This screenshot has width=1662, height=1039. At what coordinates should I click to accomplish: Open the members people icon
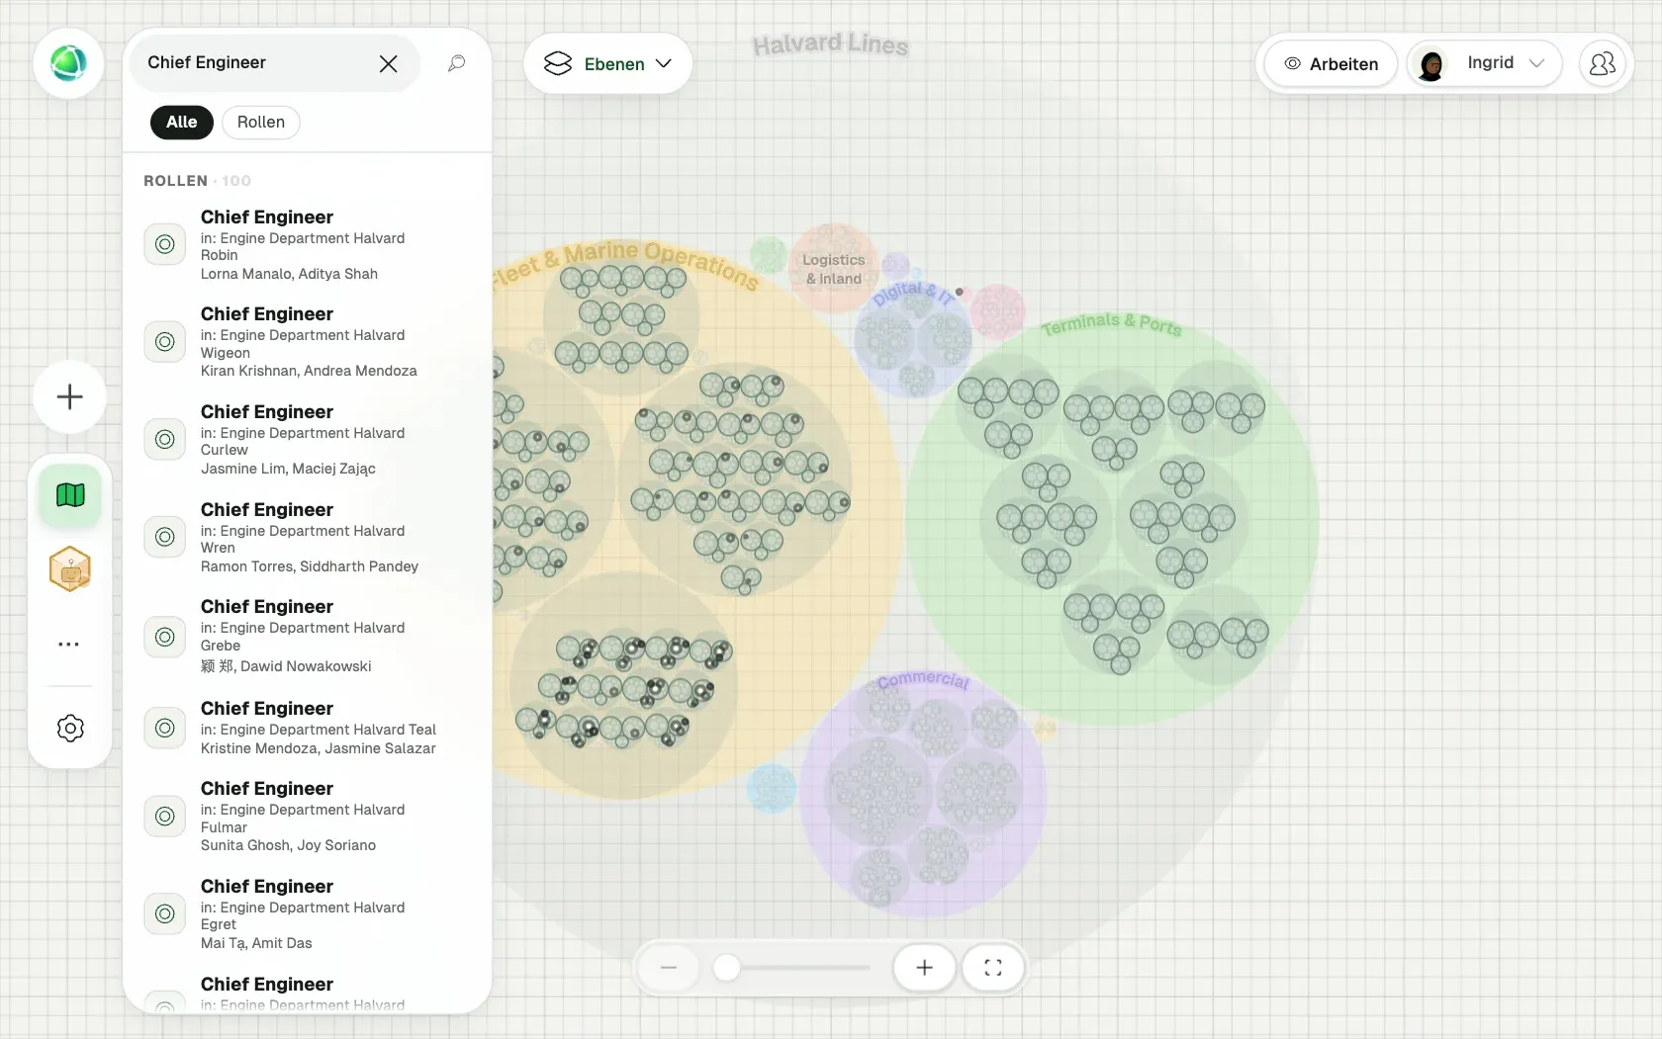click(1602, 63)
